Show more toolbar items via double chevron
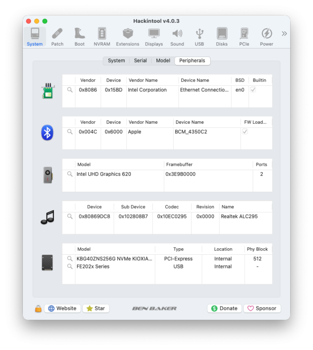The image size is (313, 350). click(284, 34)
